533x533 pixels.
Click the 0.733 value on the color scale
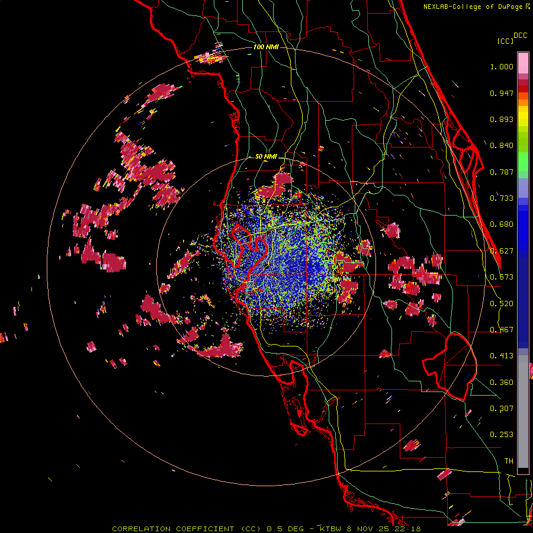click(502, 198)
